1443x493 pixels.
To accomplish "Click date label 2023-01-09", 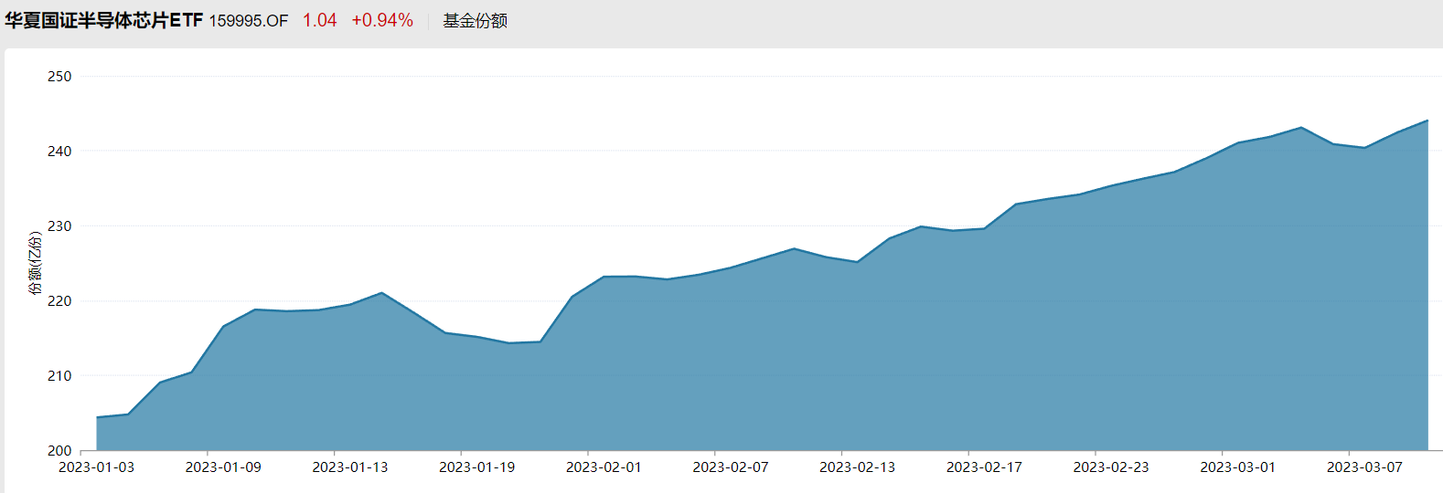I will click(x=223, y=467).
